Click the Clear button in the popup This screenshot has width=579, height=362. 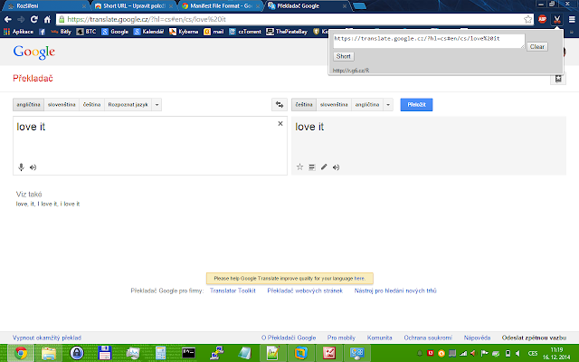point(537,47)
